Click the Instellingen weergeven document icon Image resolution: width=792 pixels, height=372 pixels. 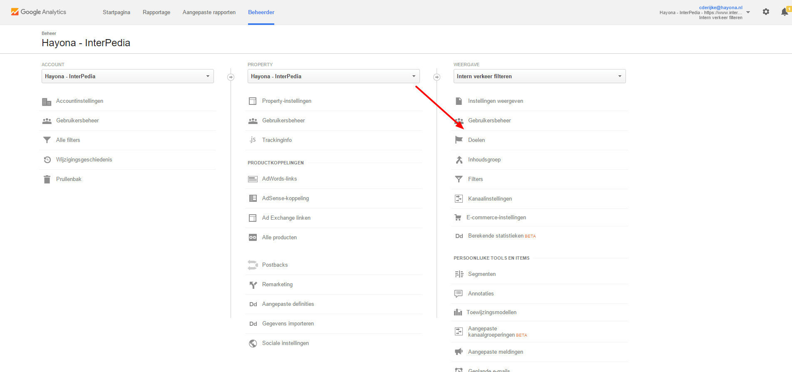459,101
